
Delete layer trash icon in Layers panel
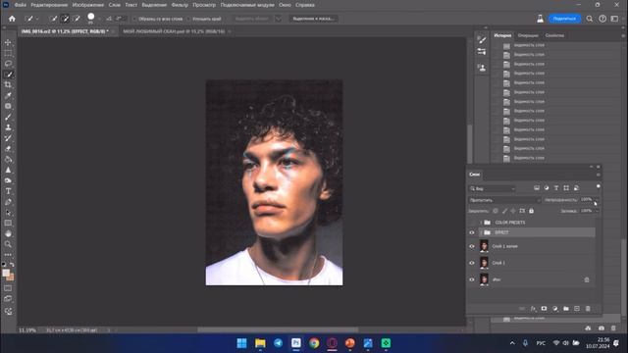pos(588,309)
